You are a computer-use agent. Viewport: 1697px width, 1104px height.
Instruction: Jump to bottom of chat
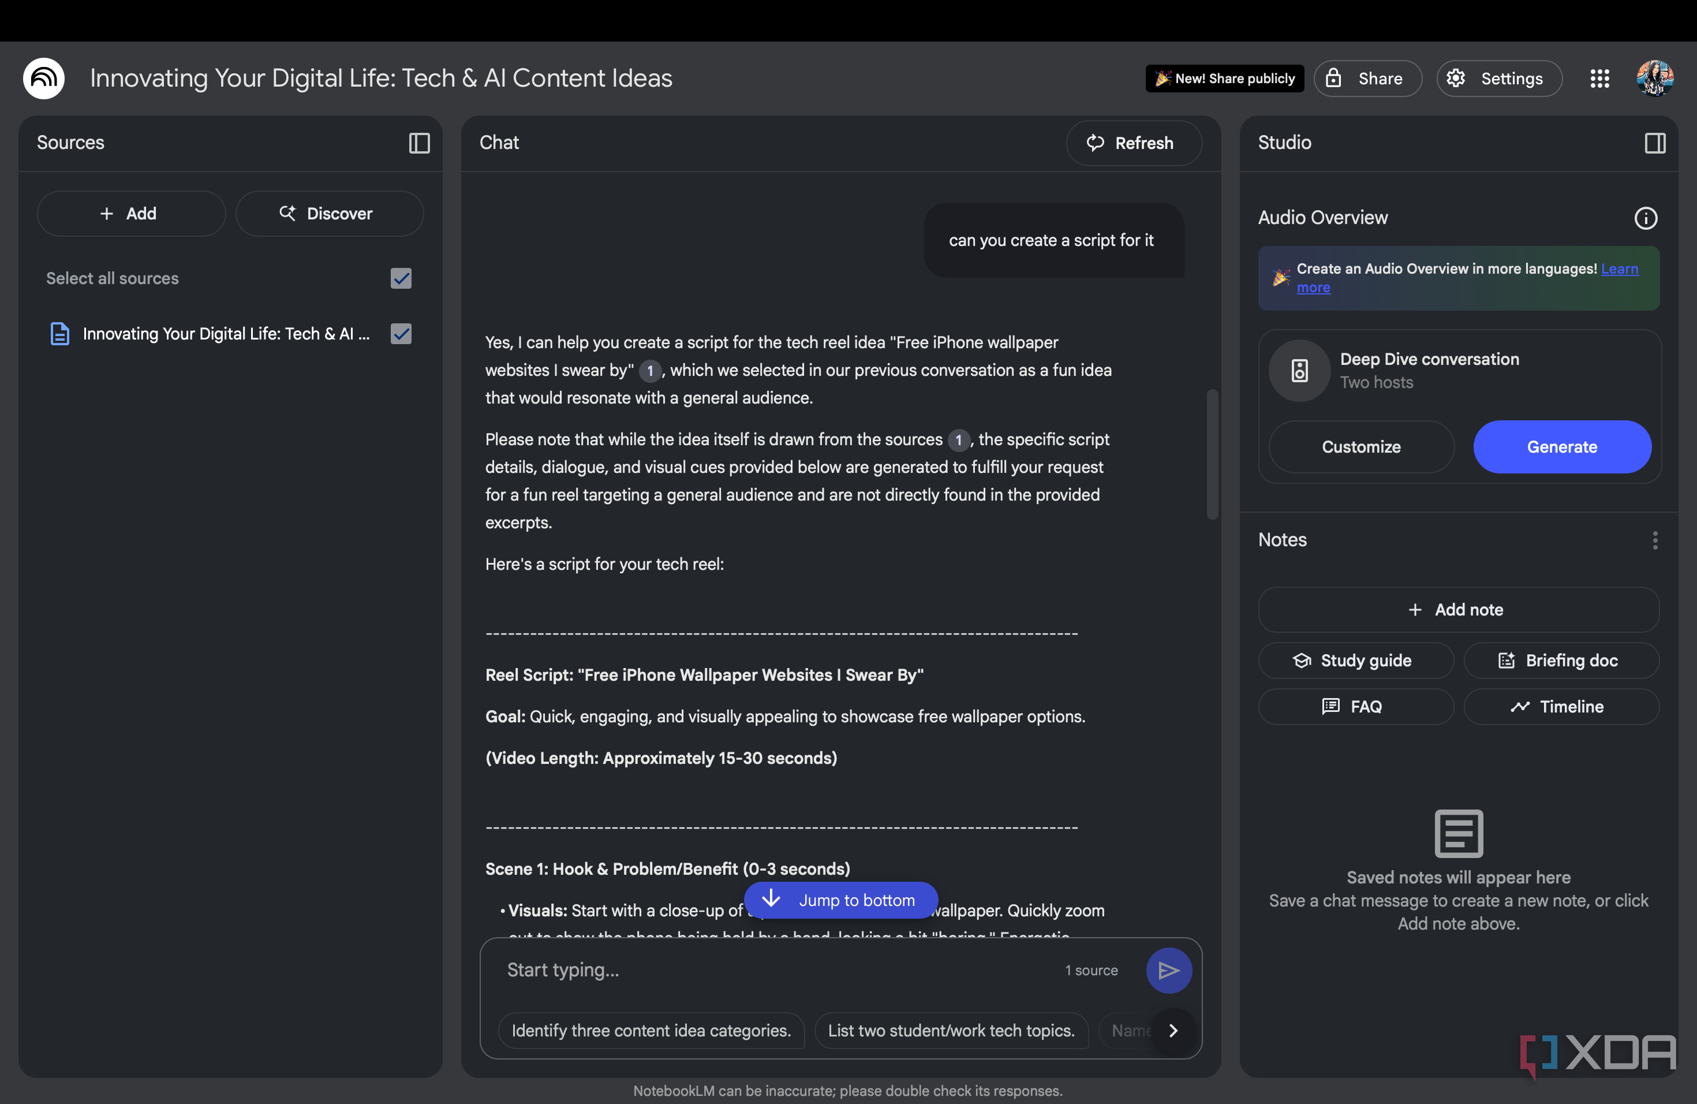pos(840,900)
